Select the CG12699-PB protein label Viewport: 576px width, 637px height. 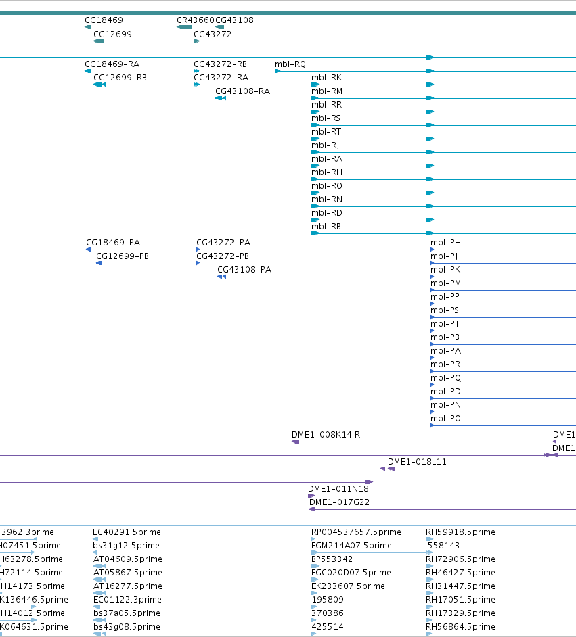[x=123, y=256]
